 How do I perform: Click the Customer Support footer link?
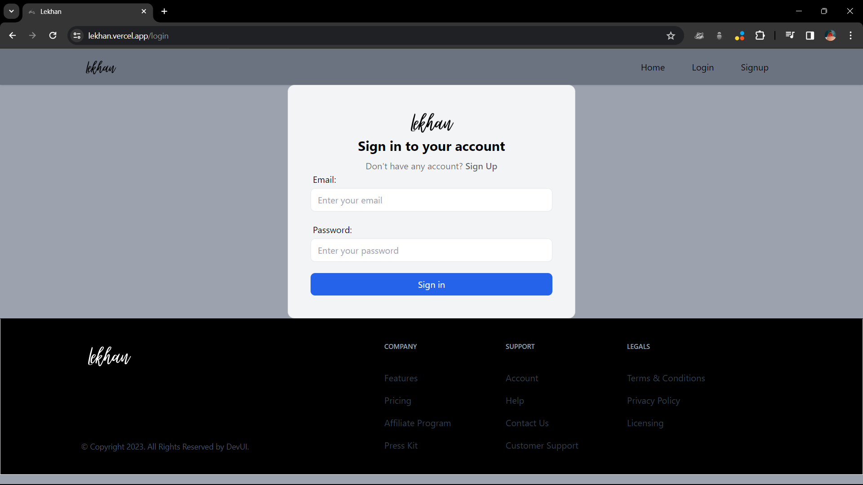click(x=542, y=445)
